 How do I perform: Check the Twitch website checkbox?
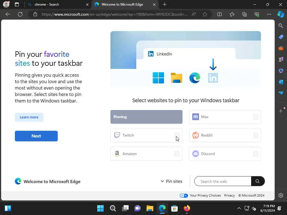177,135
